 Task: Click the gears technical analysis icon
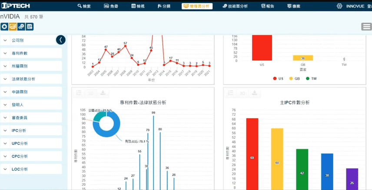[x=21, y=26]
